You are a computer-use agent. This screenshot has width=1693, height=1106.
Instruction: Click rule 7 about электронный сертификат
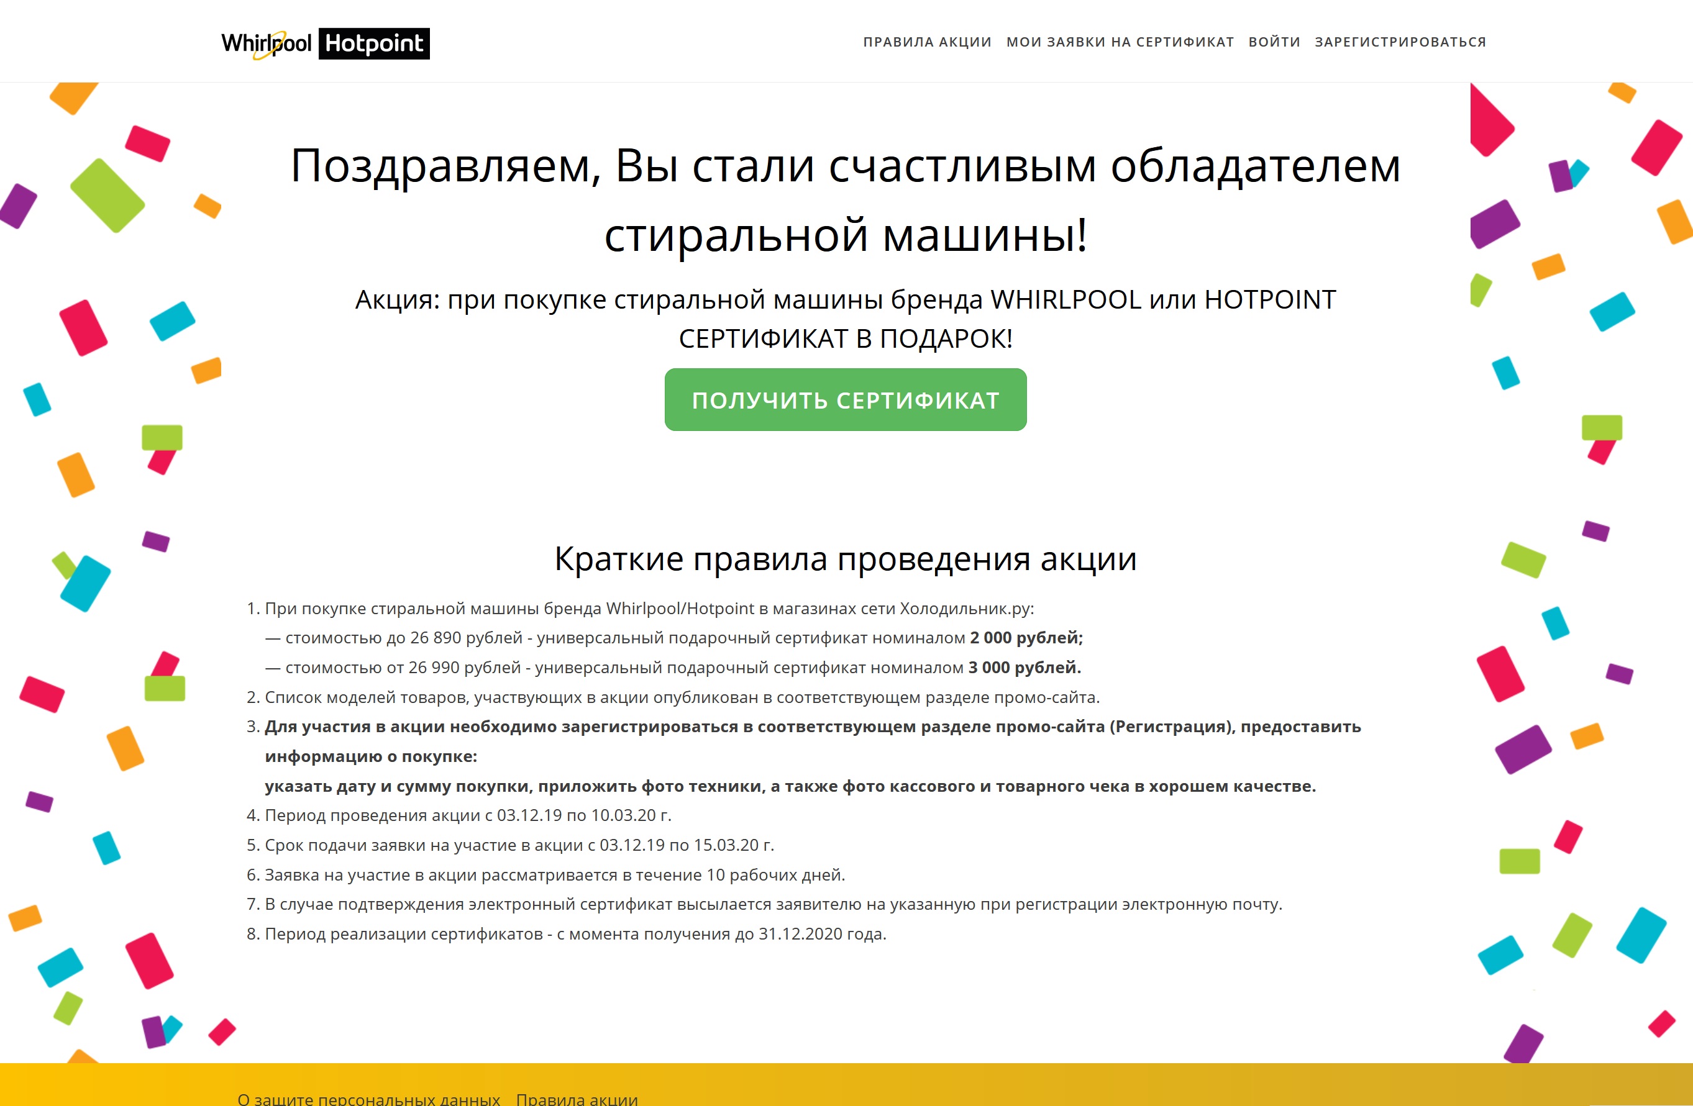point(773,904)
